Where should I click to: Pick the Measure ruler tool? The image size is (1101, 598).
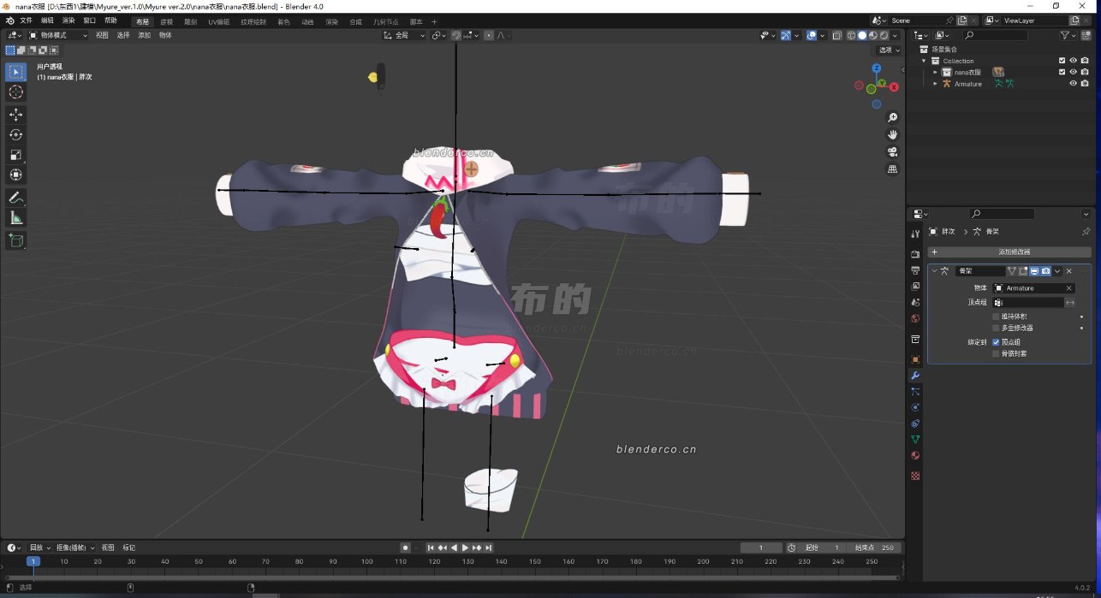click(15, 218)
